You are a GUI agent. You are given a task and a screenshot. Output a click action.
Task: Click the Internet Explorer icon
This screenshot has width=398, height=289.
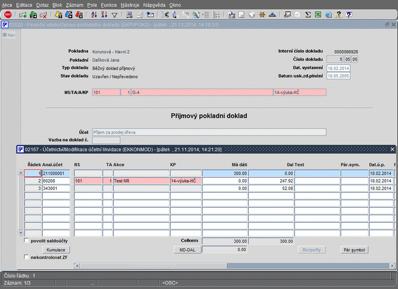pyautogui.click(x=328, y=15)
